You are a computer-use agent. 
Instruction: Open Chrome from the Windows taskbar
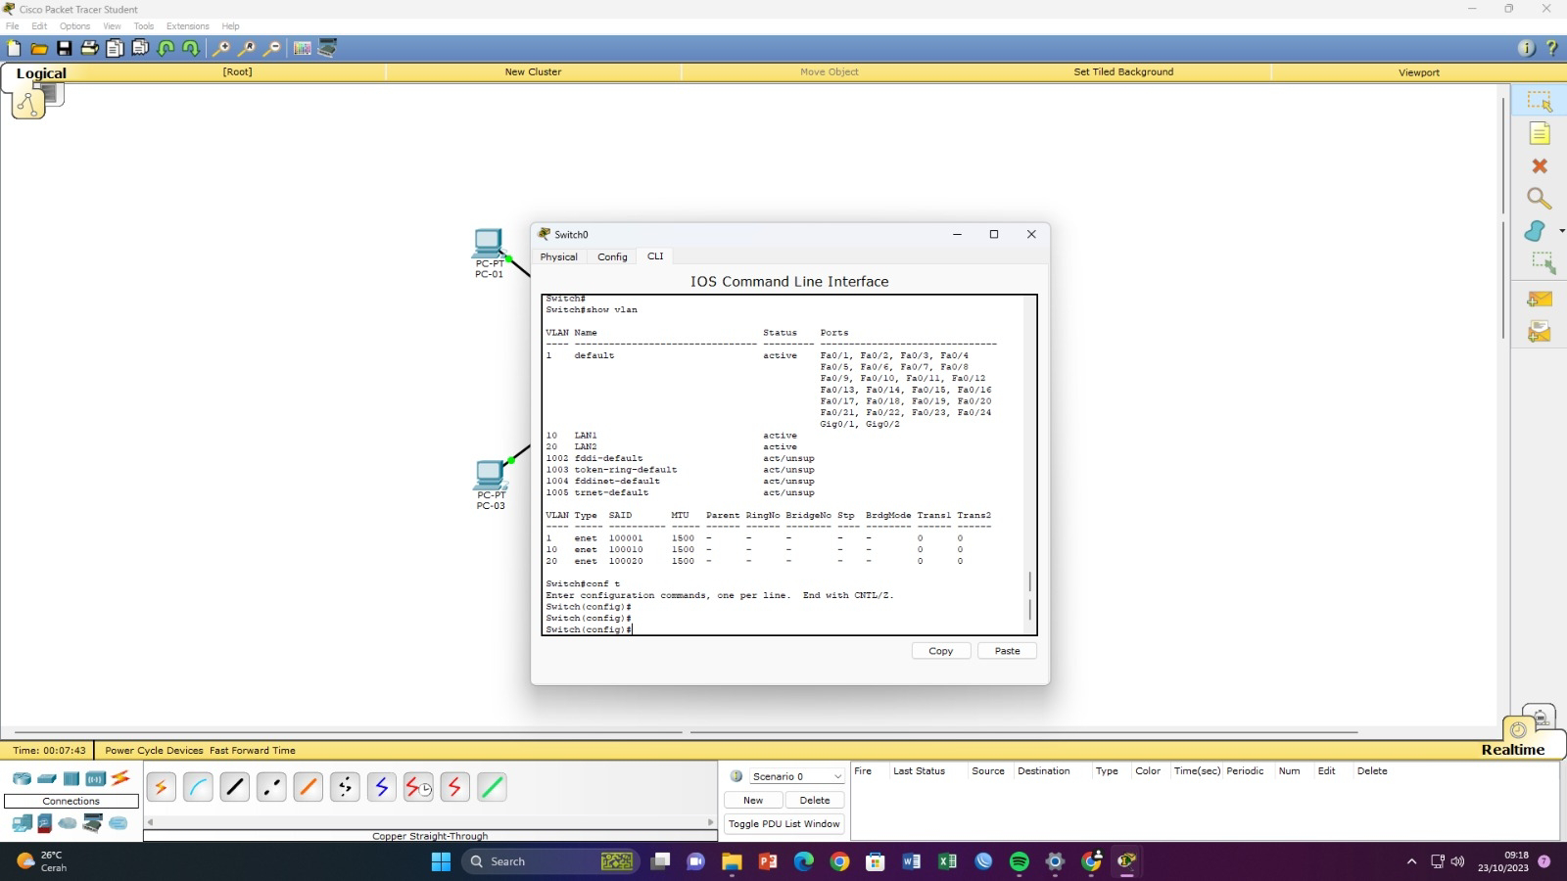pyautogui.click(x=839, y=861)
